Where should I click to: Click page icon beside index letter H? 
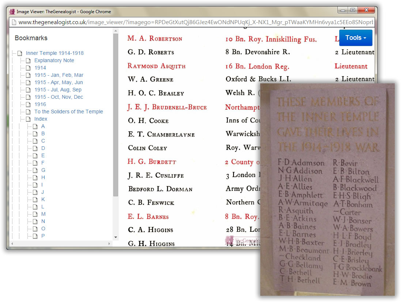pos(35,177)
